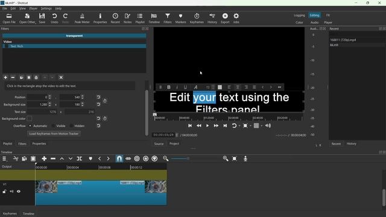This screenshot has width=386, height=217.
Task: Click the Open File toolbar icon
Action: click(9, 18)
